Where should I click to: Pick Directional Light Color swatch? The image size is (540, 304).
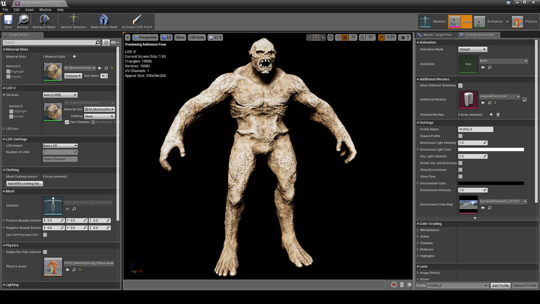(491, 149)
